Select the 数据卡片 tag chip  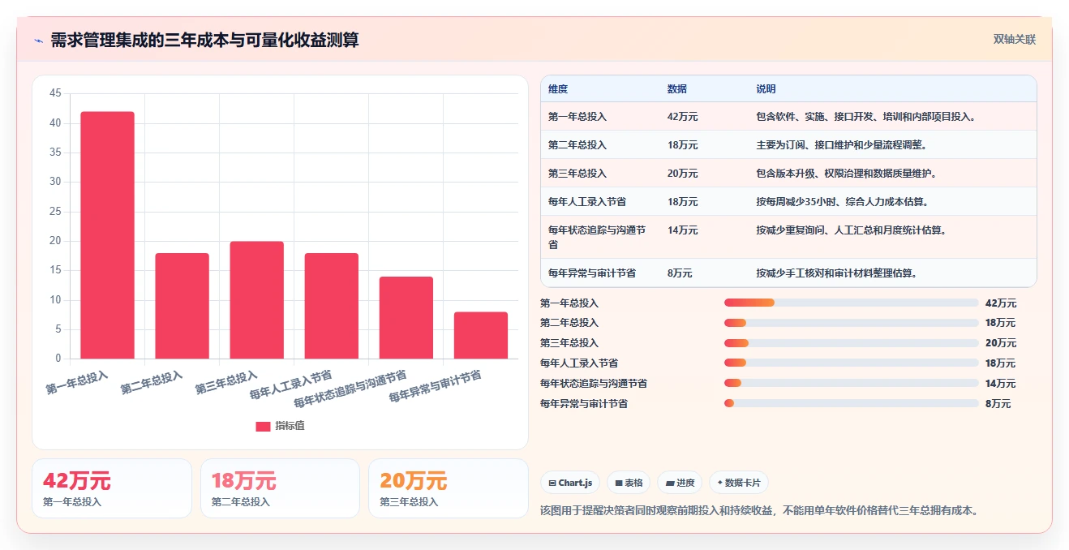tap(739, 483)
